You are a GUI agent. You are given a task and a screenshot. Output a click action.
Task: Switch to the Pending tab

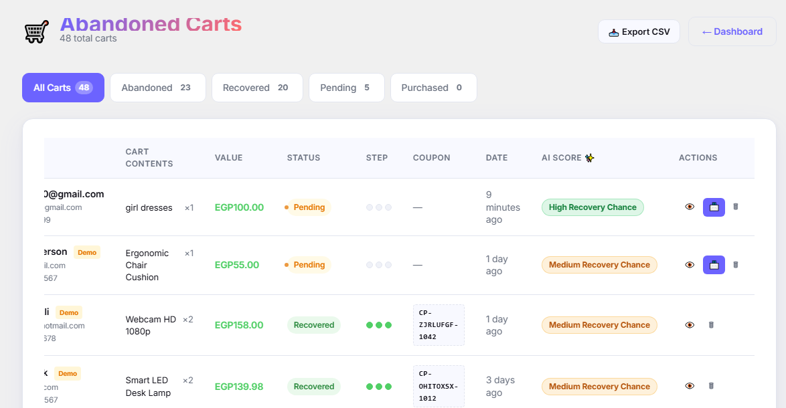click(346, 88)
